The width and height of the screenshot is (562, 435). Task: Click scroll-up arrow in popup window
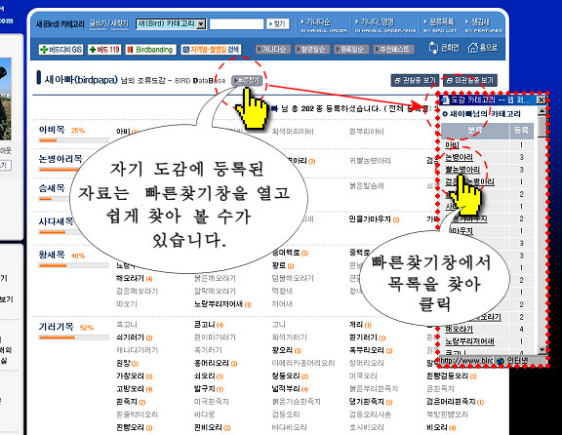(542, 111)
